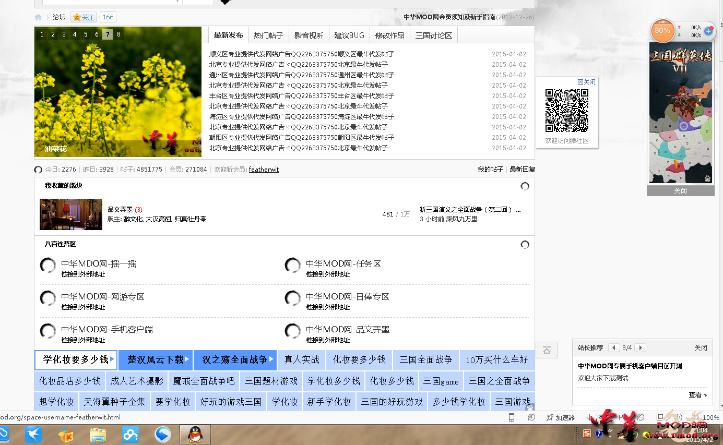Select slide number 3 in image carousel
723x445 pixels.
[x=64, y=34]
